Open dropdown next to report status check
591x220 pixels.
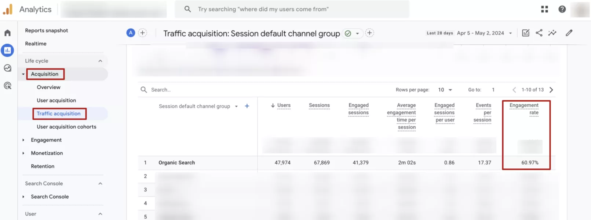[x=357, y=33]
